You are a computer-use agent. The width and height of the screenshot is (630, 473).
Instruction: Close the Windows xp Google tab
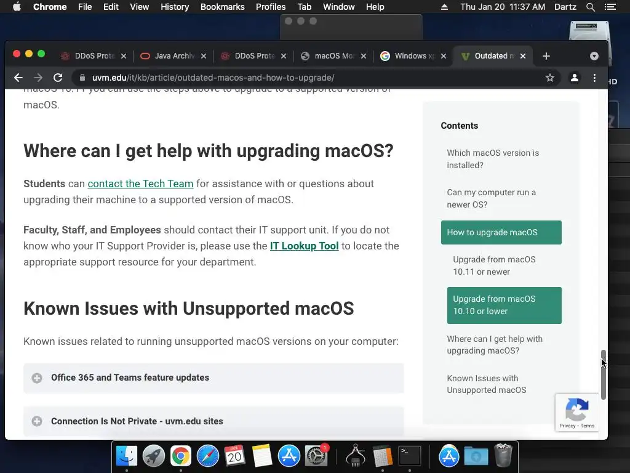coord(444,56)
